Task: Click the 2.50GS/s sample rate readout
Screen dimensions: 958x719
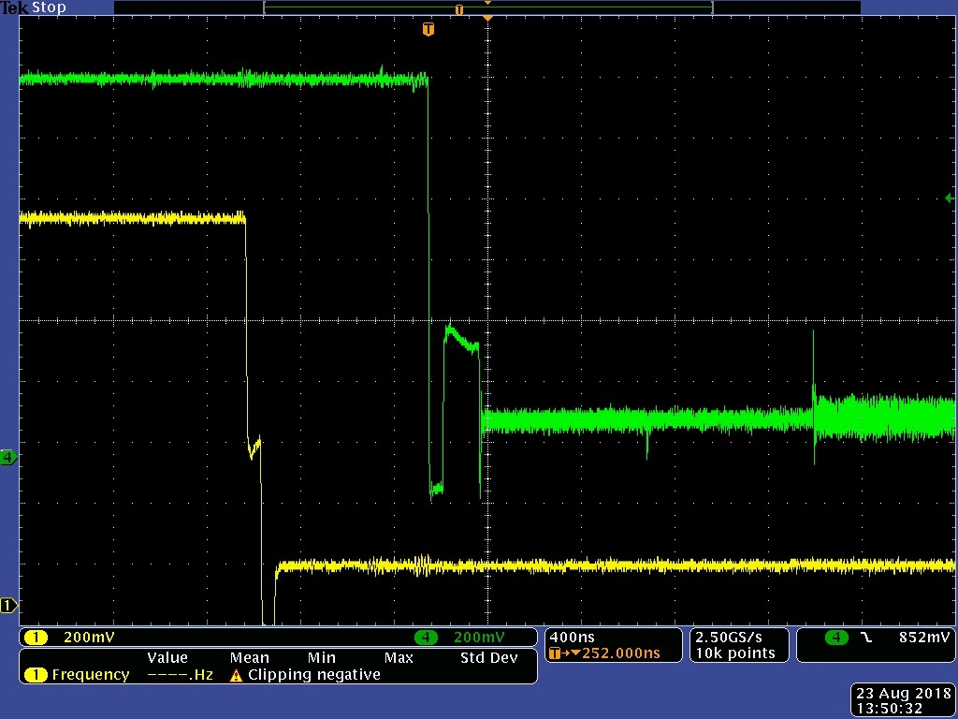Action: [x=728, y=637]
